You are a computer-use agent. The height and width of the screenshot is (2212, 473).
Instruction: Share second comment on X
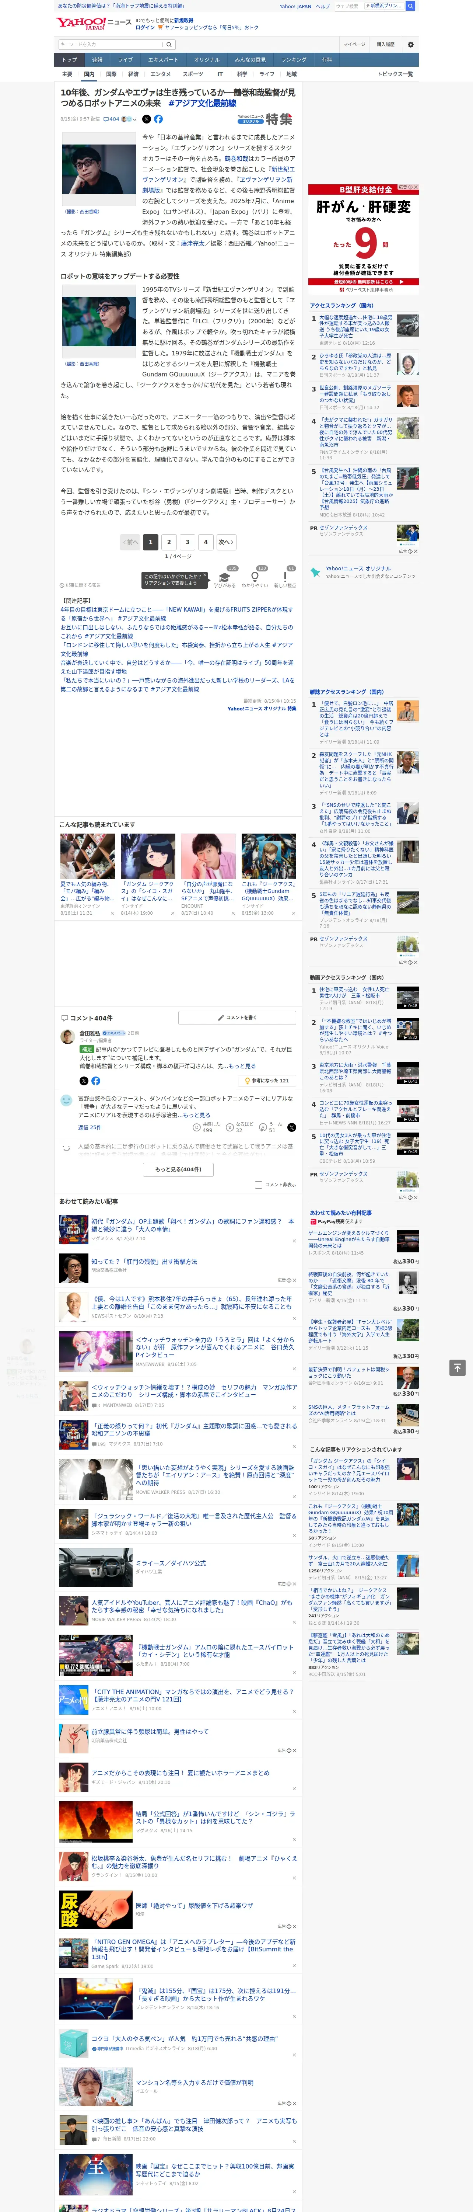click(291, 1127)
